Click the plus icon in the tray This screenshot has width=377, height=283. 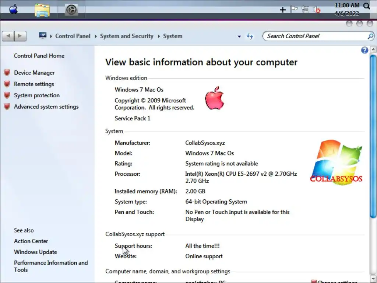click(x=283, y=10)
